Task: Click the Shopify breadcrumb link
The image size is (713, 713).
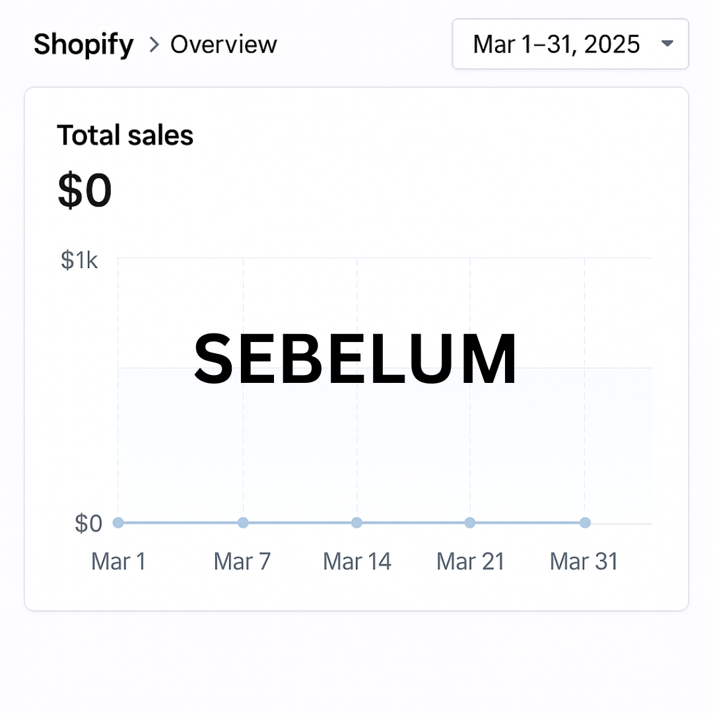Action: tap(84, 45)
